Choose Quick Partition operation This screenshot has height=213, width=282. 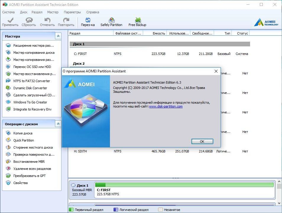click(x=20, y=140)
